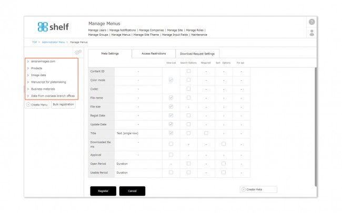This screenshot has height=213, width=342.
Task: Click the 'Search Options' column header
Action: click(188, 63)
